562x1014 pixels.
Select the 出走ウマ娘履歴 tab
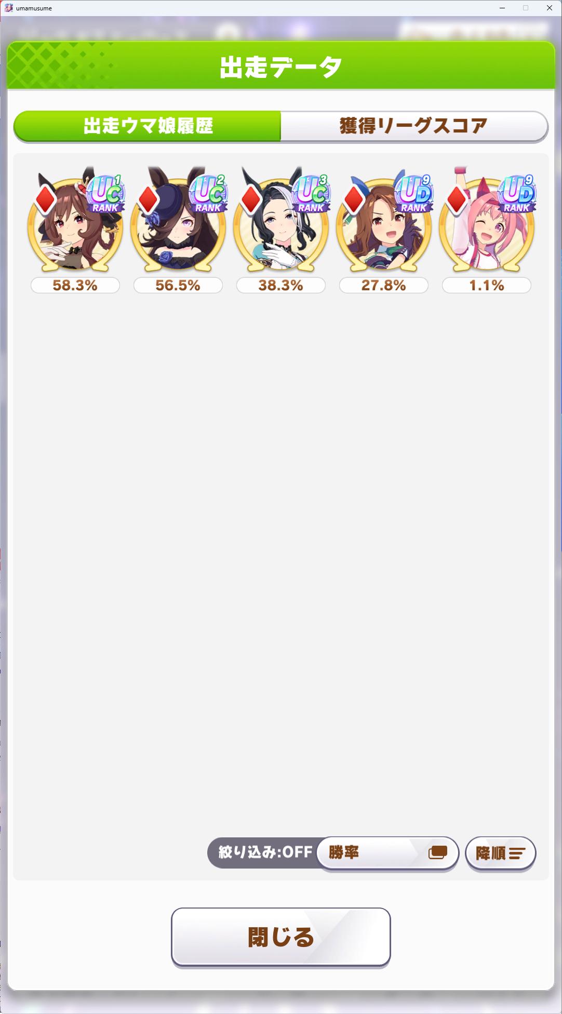[x=148, y=126]
